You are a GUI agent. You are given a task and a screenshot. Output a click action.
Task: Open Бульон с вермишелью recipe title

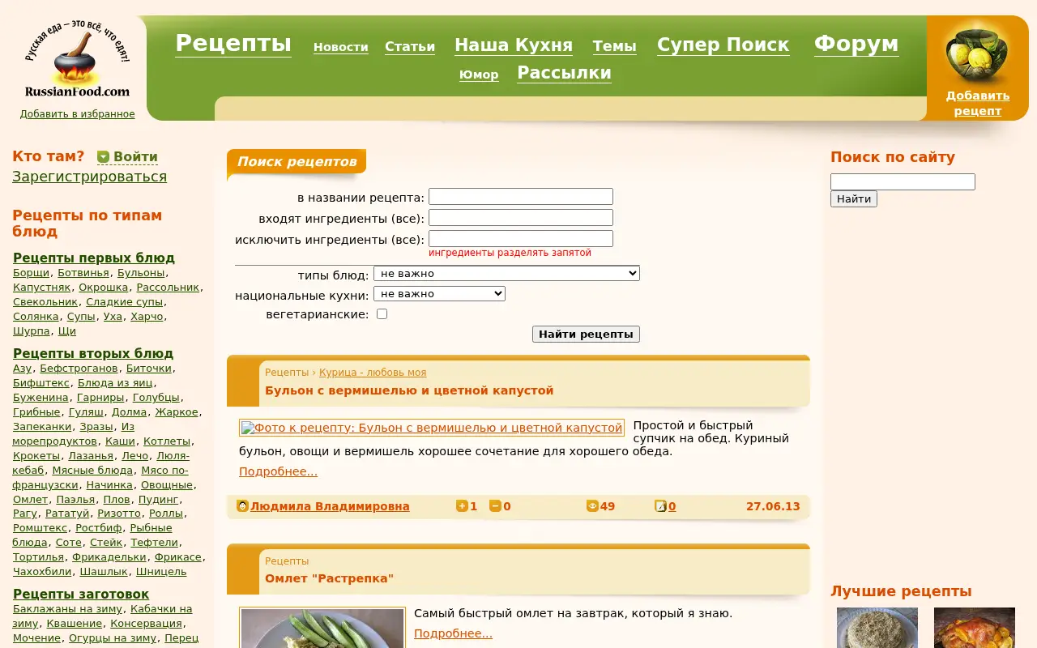click(409, 390)
